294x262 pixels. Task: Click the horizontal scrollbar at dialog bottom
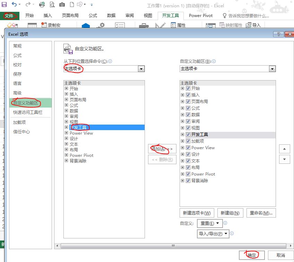173,246
